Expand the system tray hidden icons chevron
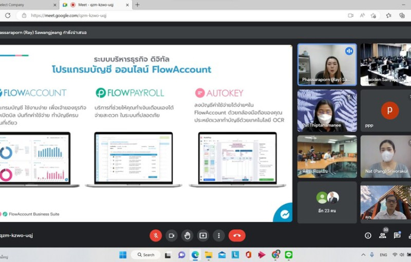This screenshot has height=262, width=411. 363,255
